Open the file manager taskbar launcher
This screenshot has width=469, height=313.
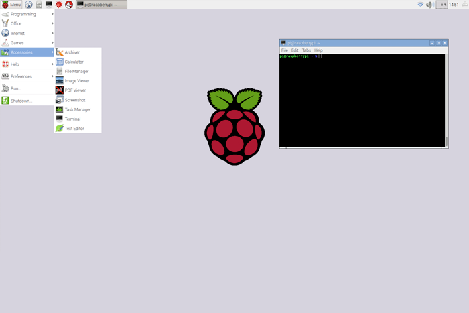click(39, 5)
